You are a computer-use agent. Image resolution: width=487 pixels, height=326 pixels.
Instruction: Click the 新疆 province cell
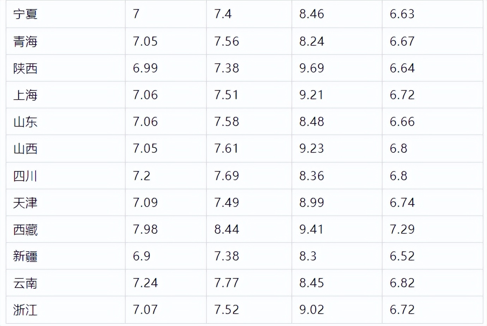(66, 256)
